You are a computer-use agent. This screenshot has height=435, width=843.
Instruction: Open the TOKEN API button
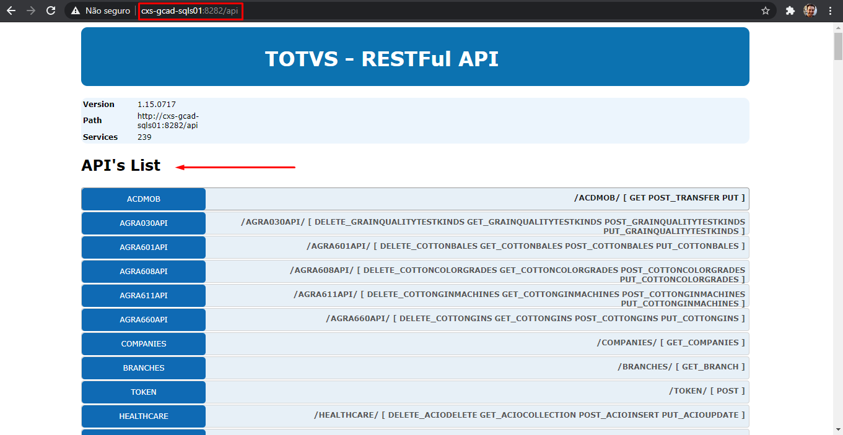click(144, 392)
